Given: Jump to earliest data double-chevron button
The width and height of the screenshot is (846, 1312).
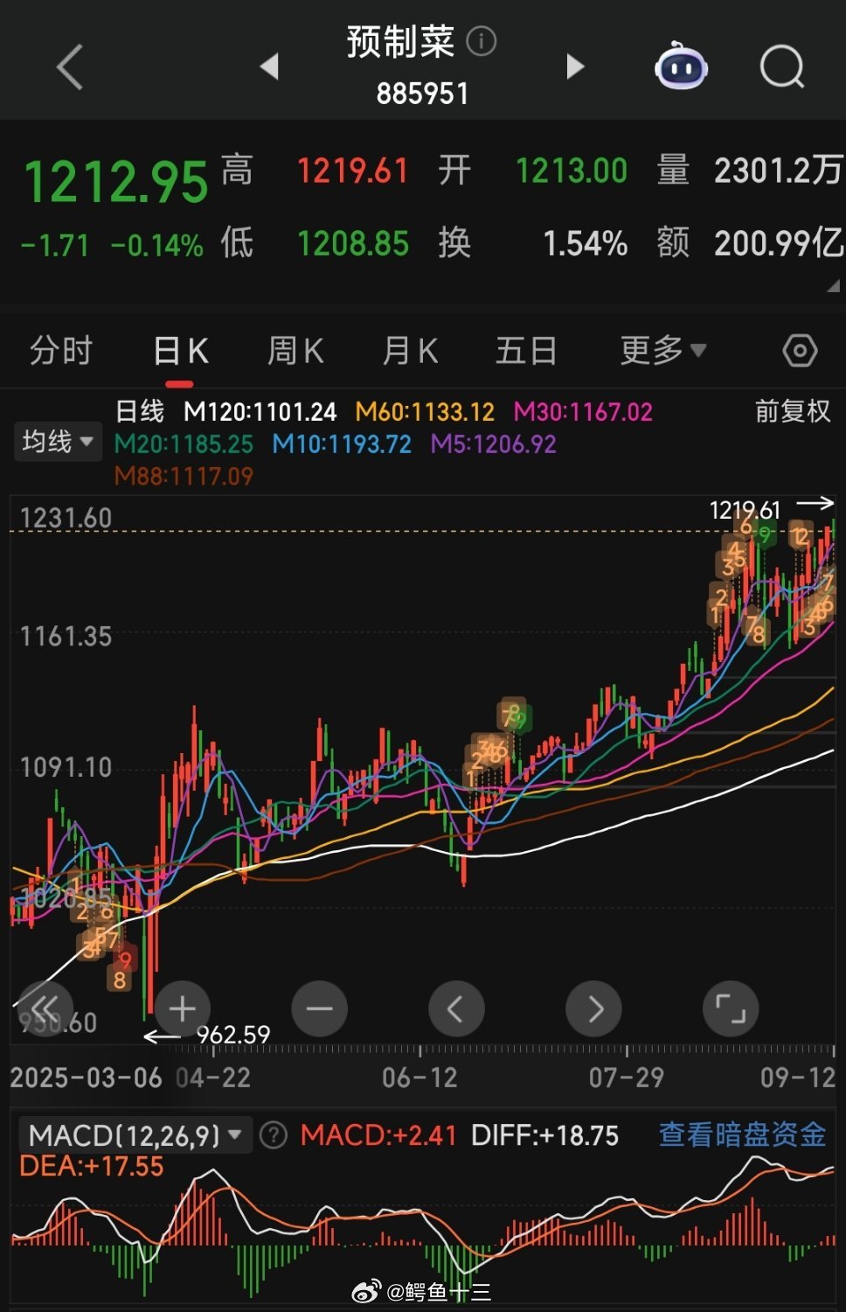Looking at the screenshot, I should pos(45,1008).
